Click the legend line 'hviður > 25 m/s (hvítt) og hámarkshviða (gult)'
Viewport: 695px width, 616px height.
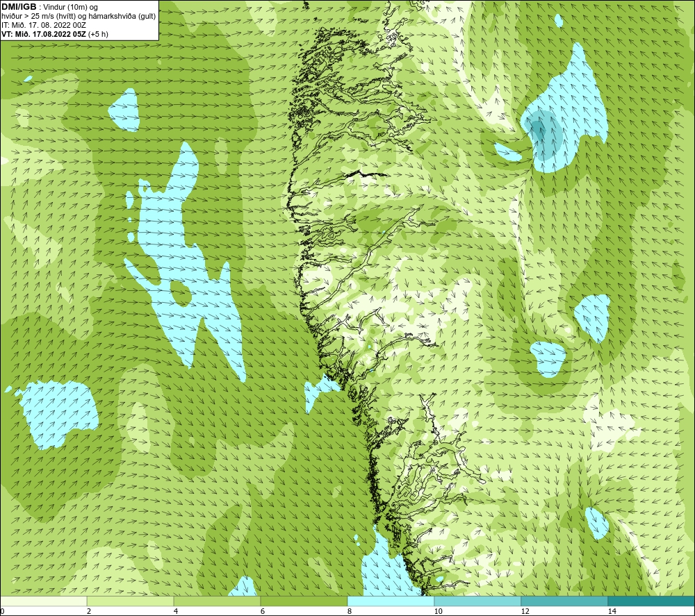pos(79,17)
